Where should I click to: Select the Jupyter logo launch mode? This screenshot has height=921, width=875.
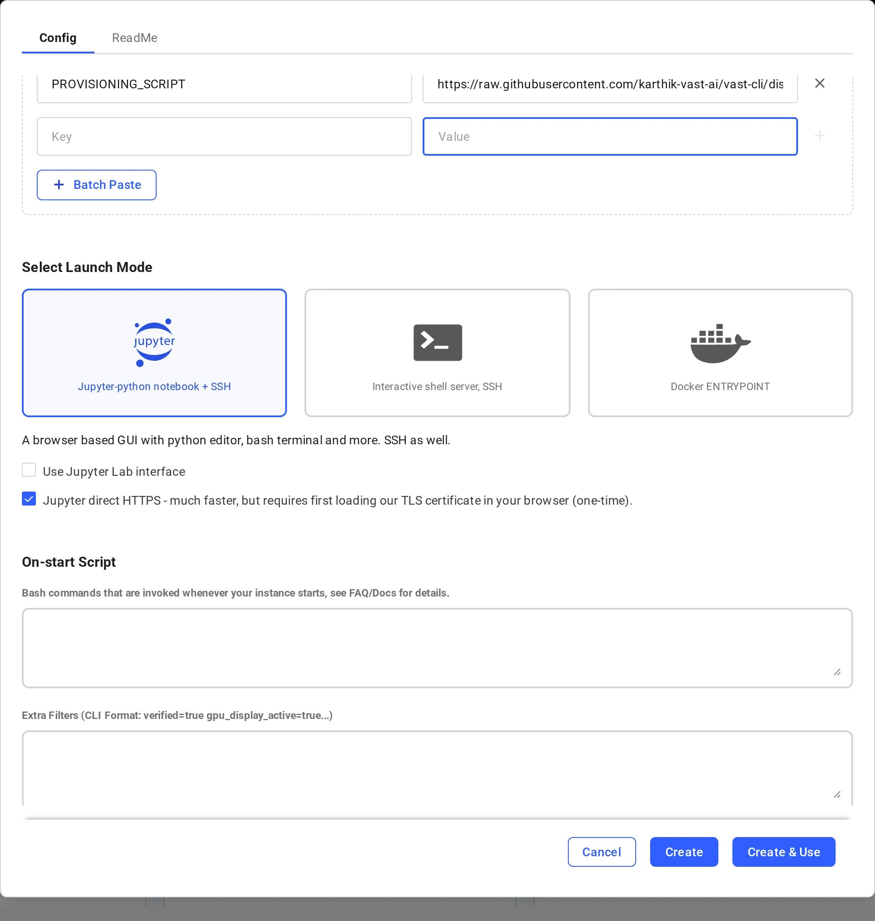pyautogui.click(x=154, y=343)
